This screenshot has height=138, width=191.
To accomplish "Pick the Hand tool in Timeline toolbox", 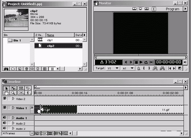I will (x=7, y=93).
